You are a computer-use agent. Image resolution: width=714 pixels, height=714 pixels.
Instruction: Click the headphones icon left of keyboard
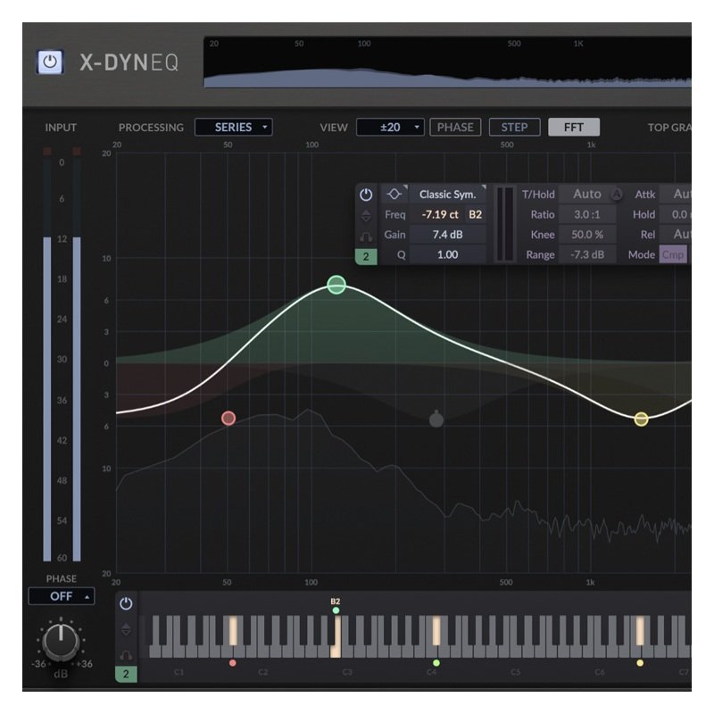tap(126, 655)
